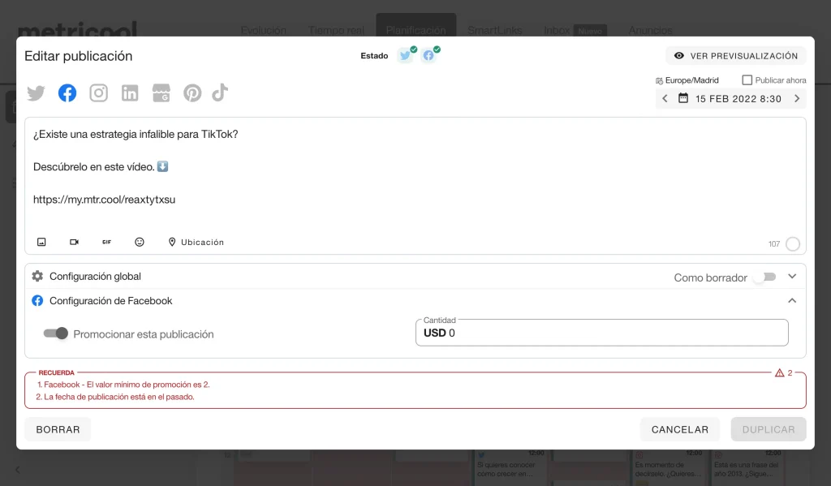Image resolution: width=831 pixels, height=486 pixels.
Task: Open the emoji picker
Action: pyautogui.click(x=140, y=242)
